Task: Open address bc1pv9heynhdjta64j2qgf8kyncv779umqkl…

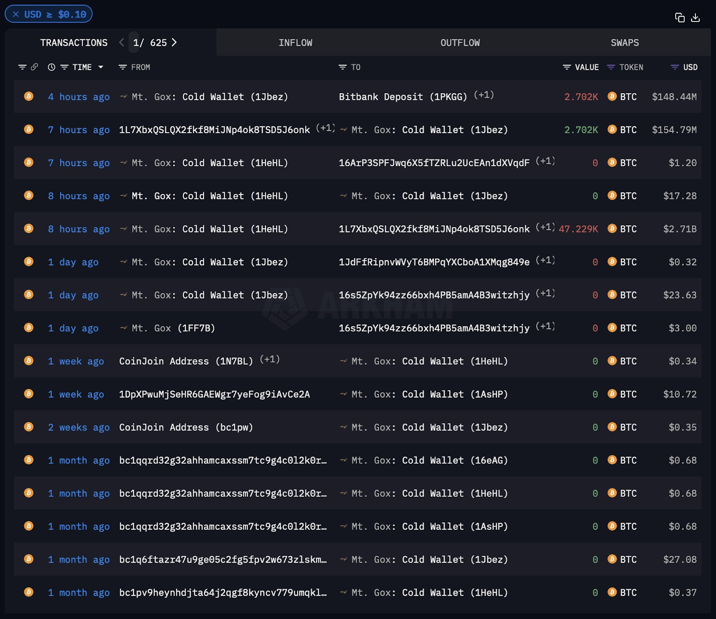Action: [x=223, y=593]
